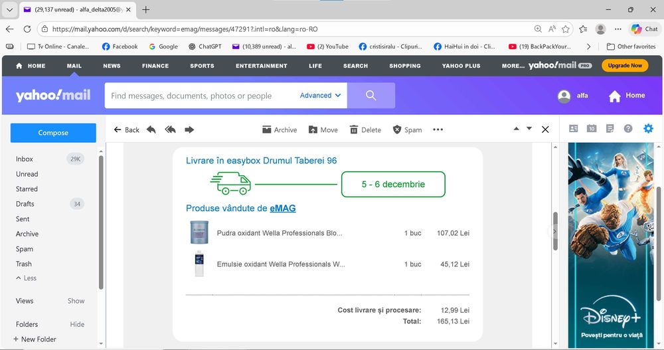Go Back to search results

coord(126,130)
